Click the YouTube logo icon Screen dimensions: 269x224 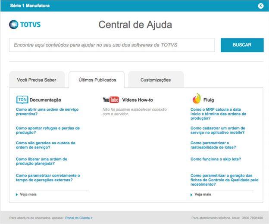[x=111, y=100]
